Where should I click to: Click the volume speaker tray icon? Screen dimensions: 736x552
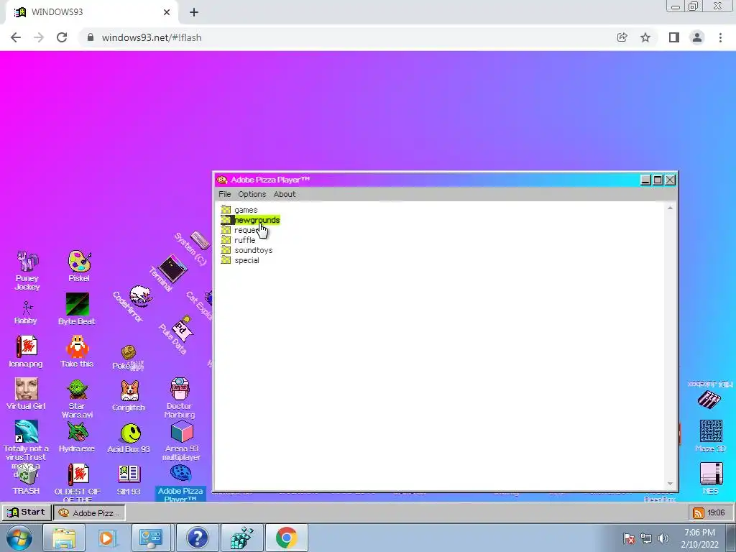(x=663, y=538)
